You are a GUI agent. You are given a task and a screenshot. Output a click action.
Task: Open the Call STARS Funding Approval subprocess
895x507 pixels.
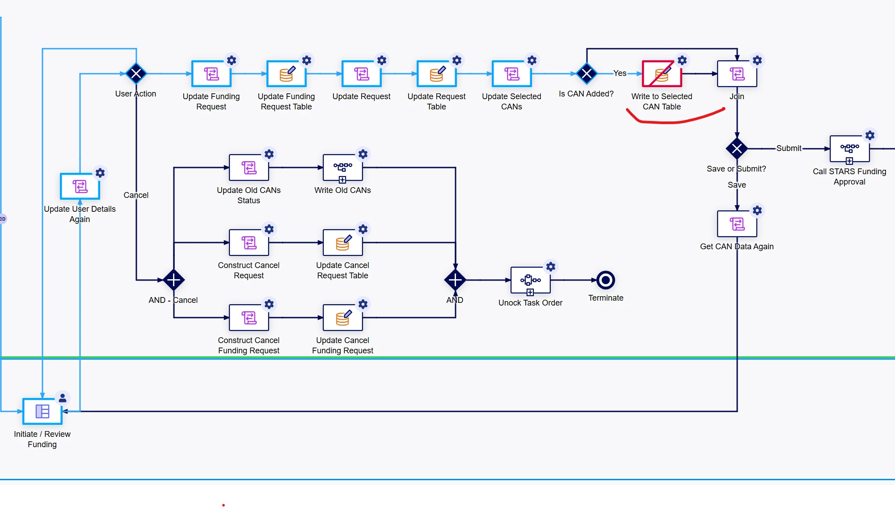(x=850, y=149)
